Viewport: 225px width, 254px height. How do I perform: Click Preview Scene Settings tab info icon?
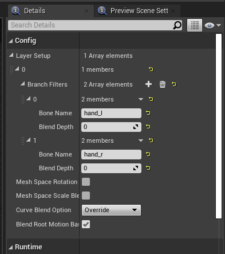point(102,10)
